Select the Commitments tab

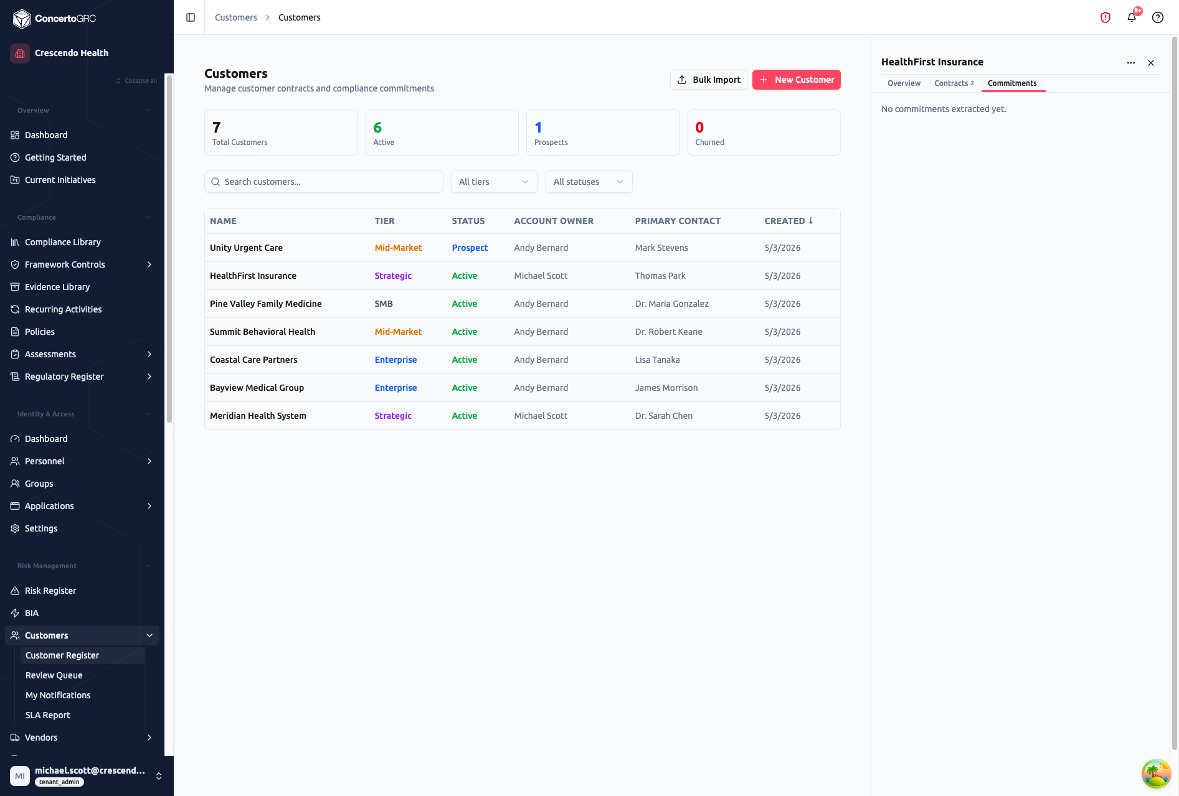pyautogui.click(x=1012, y=83)
